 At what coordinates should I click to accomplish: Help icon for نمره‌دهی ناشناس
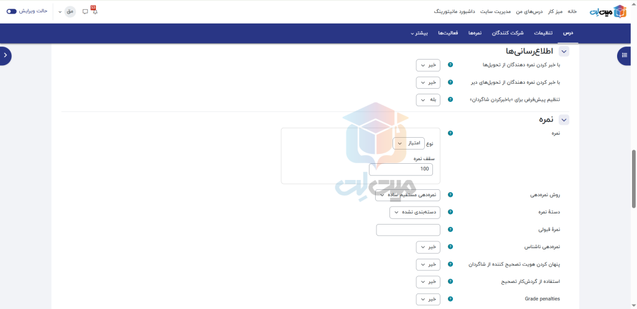450,246
